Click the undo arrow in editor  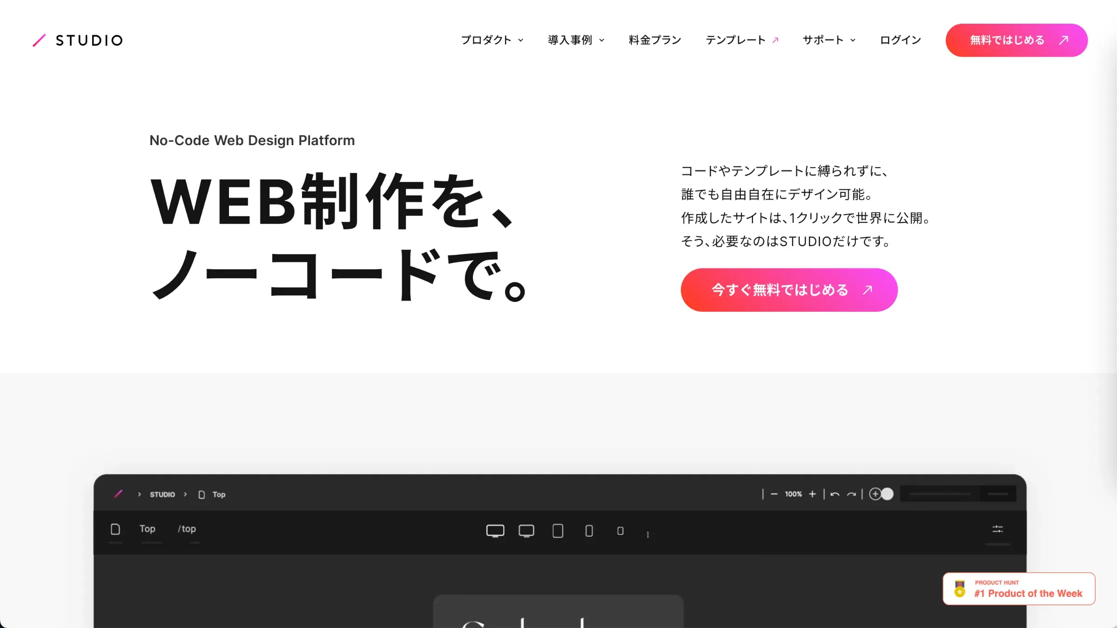[835, 494]
